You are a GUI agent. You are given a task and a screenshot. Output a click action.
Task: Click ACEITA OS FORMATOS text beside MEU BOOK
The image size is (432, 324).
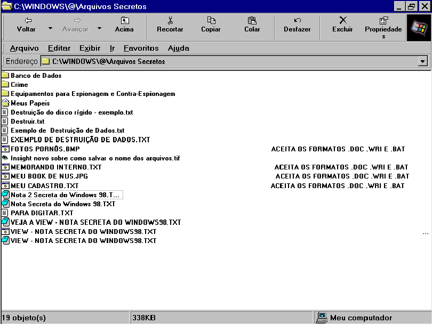[x=342, y=176]
